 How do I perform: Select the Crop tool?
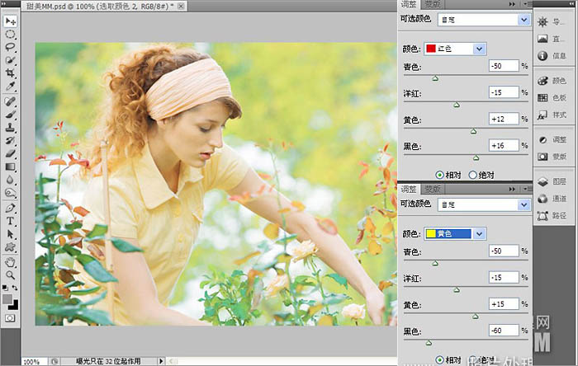[10, 73]
